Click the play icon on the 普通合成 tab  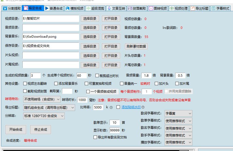[x=47, y=8]
